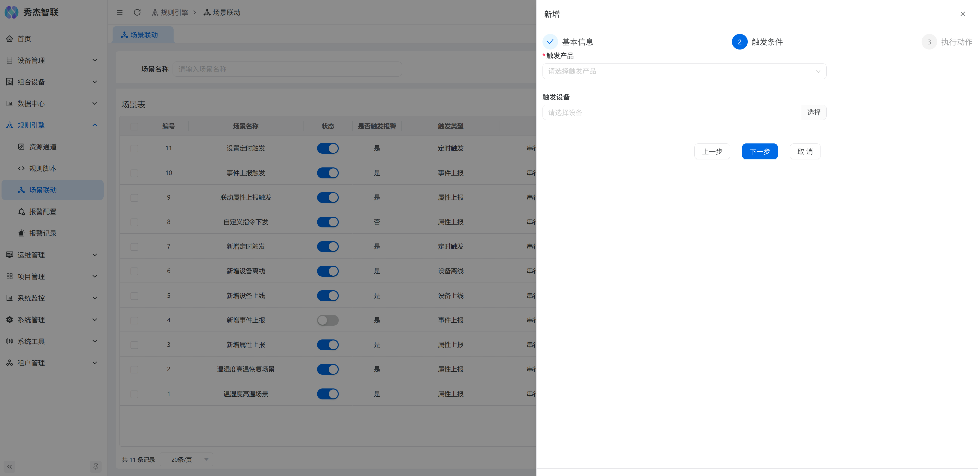Open the 触发产品 dropdown
The image size is (978, 476).
[x=684, y=71]
